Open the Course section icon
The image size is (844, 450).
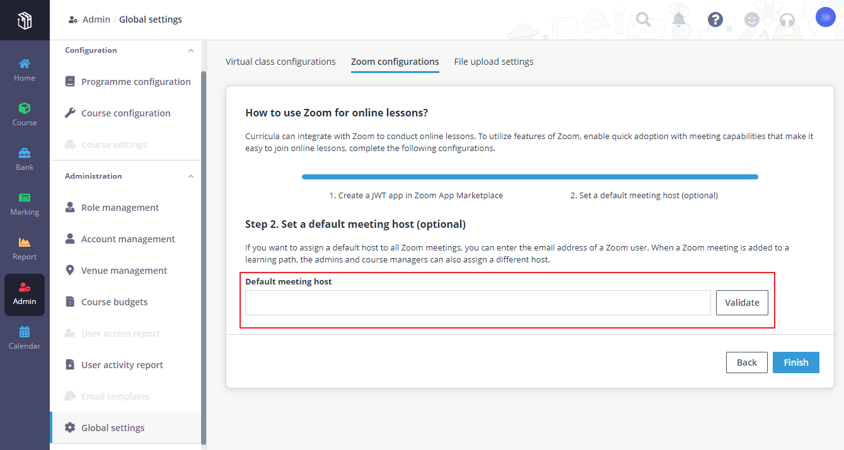click(x=25, y=108)
